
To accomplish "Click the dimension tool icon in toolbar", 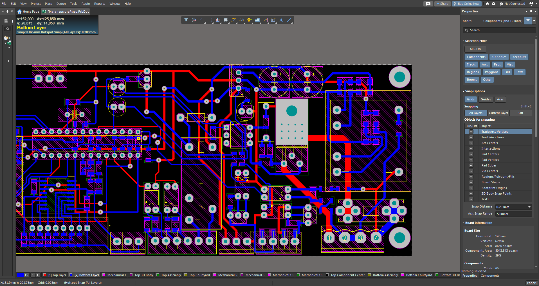I will (273, 20).
